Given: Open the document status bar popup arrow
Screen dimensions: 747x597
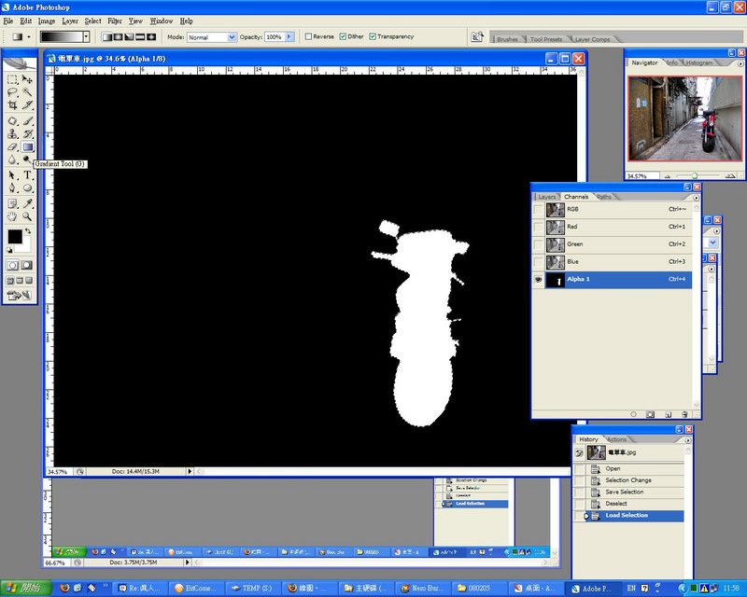Looking at the screenshot, I should pos(190,471).
